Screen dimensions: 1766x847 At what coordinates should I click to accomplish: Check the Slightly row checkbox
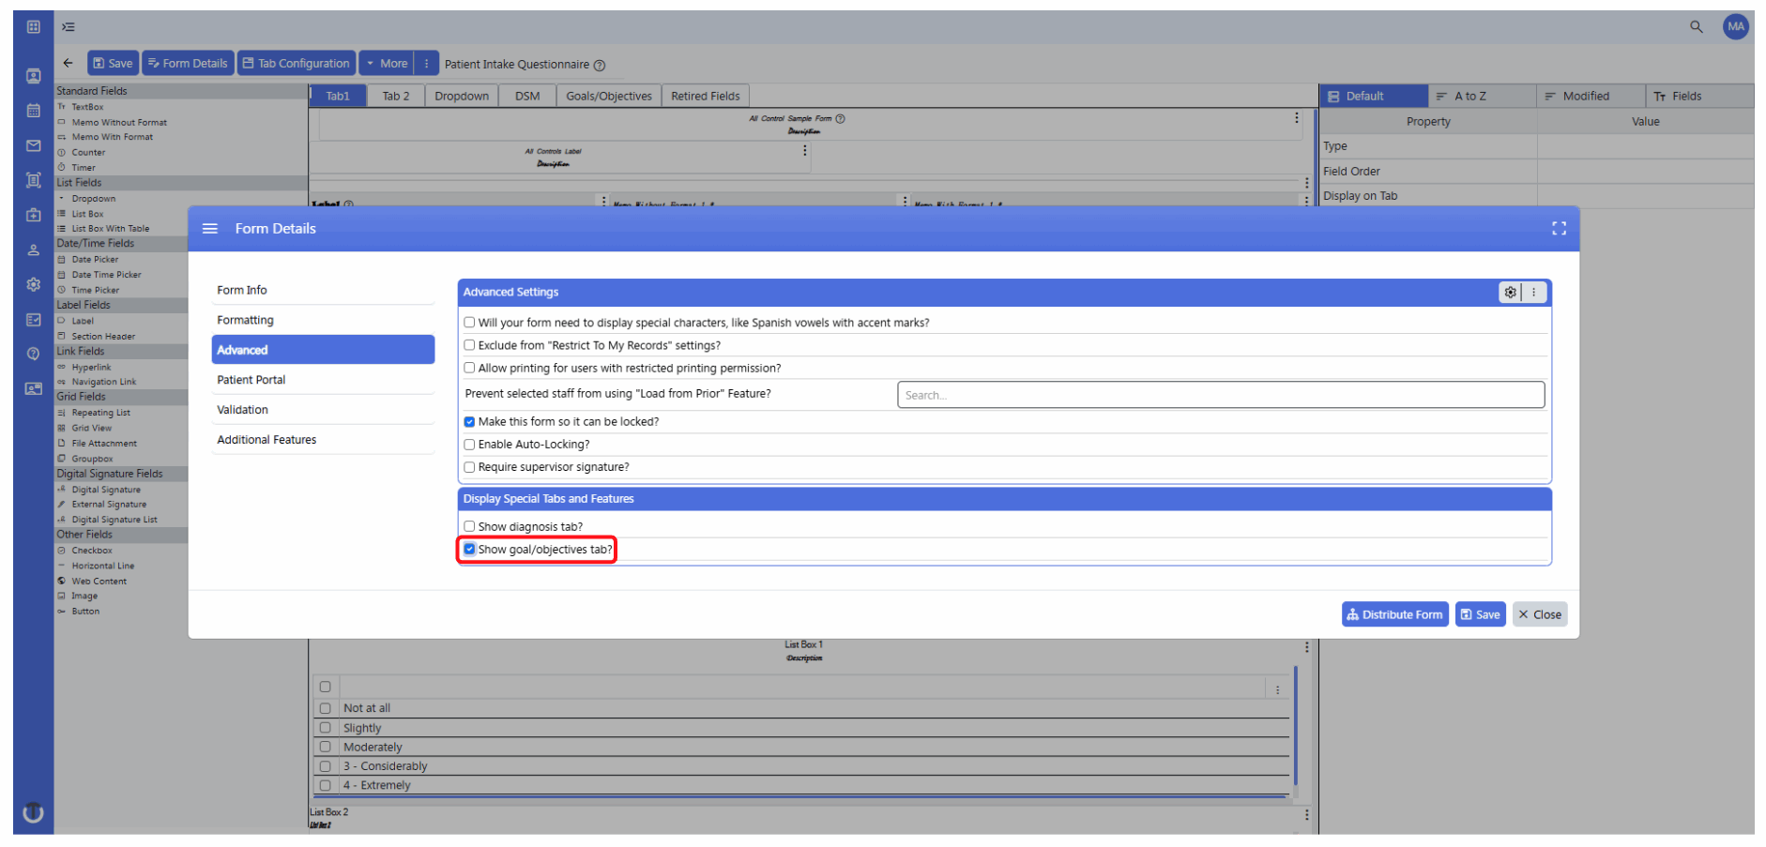pyautogui.click(x=326, y=728)
